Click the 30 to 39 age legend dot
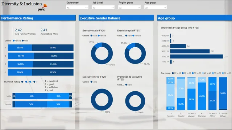The image size is (232, 130). (x=193, y=73)
